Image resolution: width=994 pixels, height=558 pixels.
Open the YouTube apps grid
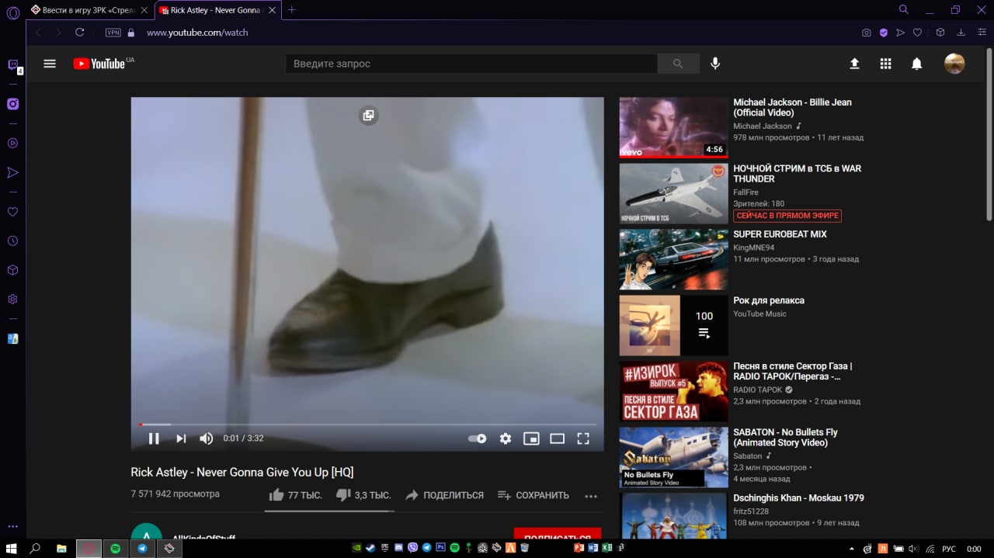click(x=885, y=64)
